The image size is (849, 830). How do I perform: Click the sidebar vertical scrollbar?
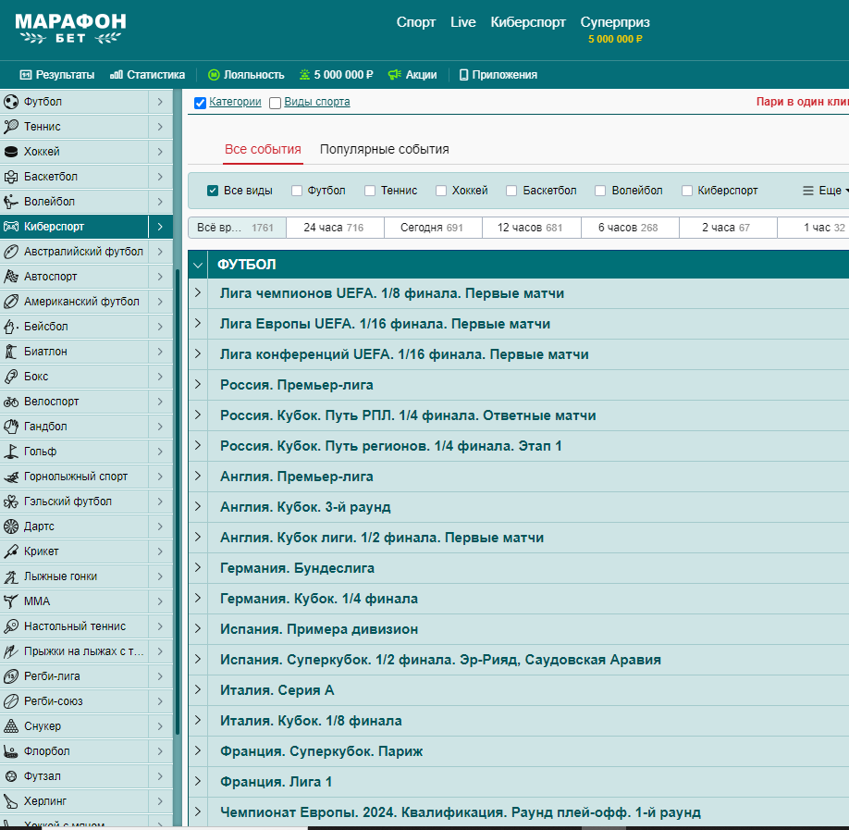(x=177, y=502)
